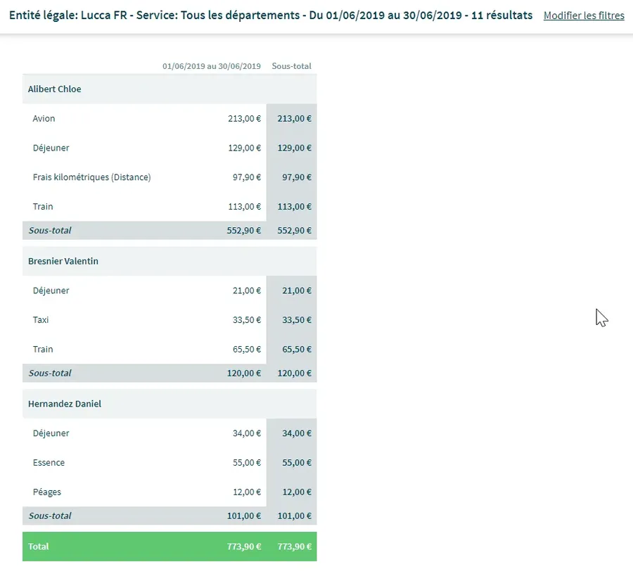The width and height of the screenshot is (633, 581).
Task: Select the Hernandez Daniel group header
Action: click(65, 404)
